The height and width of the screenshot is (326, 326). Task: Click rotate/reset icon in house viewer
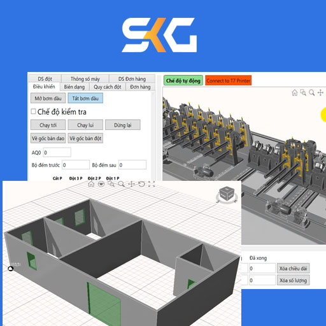click(x=141, y=184)
